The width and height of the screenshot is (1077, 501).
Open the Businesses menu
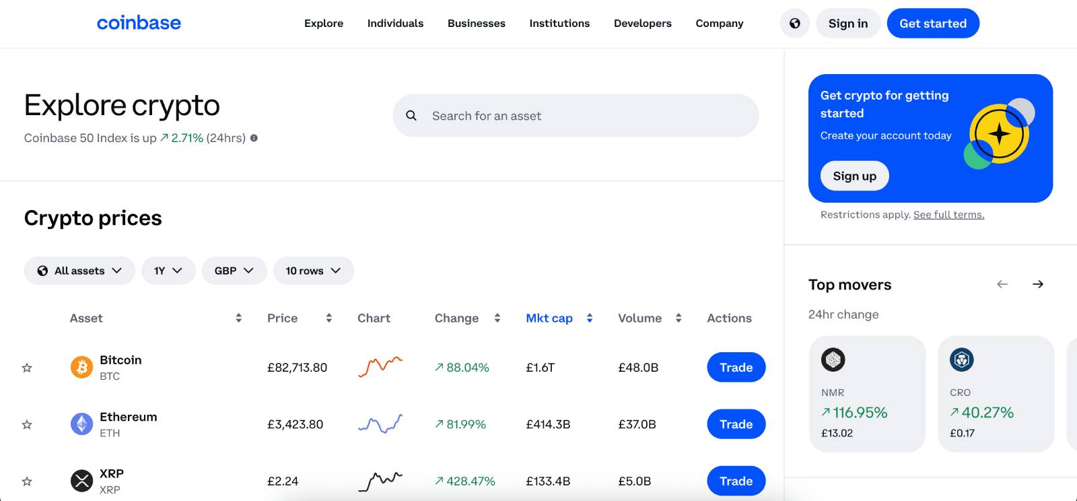pyautogui.click(x=477, y=24)
